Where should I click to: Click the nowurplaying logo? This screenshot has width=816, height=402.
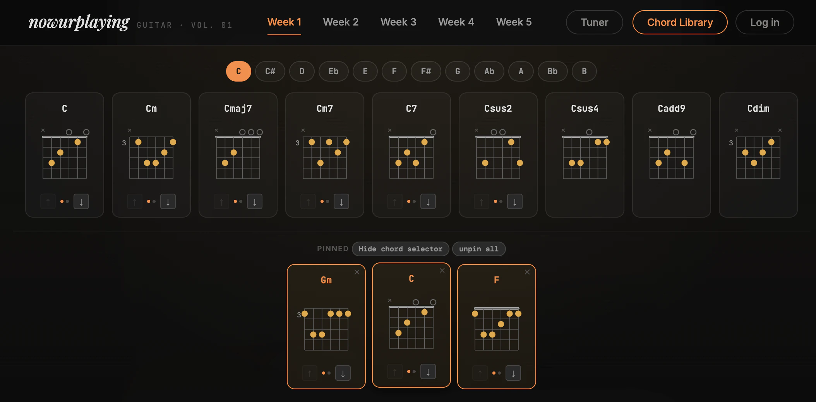click(79, 22)
